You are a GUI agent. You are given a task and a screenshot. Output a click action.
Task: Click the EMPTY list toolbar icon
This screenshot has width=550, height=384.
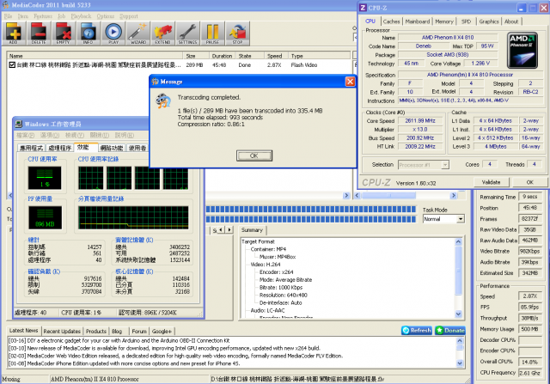coord(63,34)
